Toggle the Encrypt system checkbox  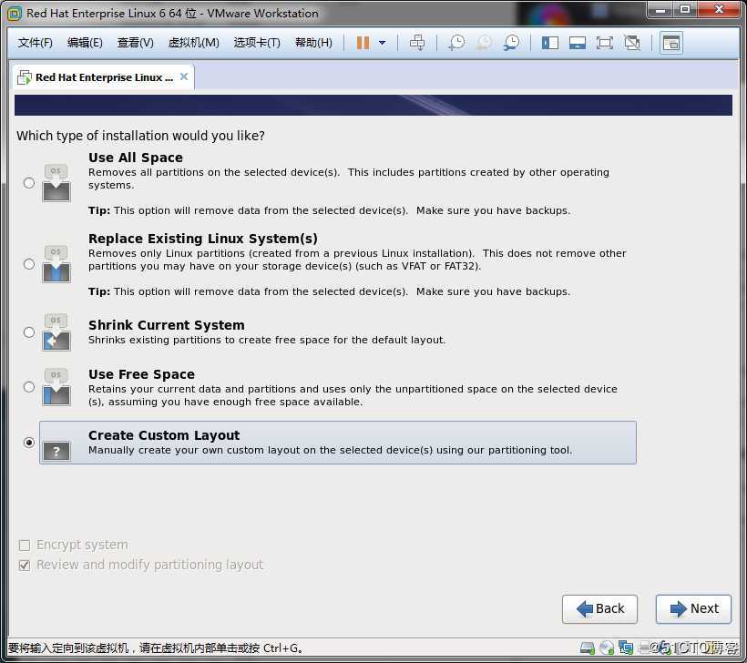pyautogui.click(x=25, y=545)
